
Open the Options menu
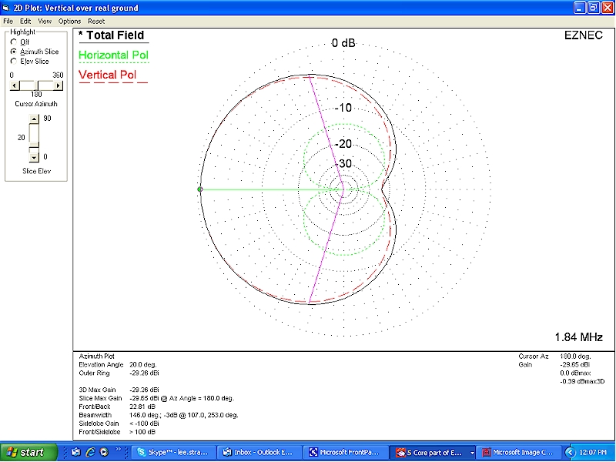69,21
